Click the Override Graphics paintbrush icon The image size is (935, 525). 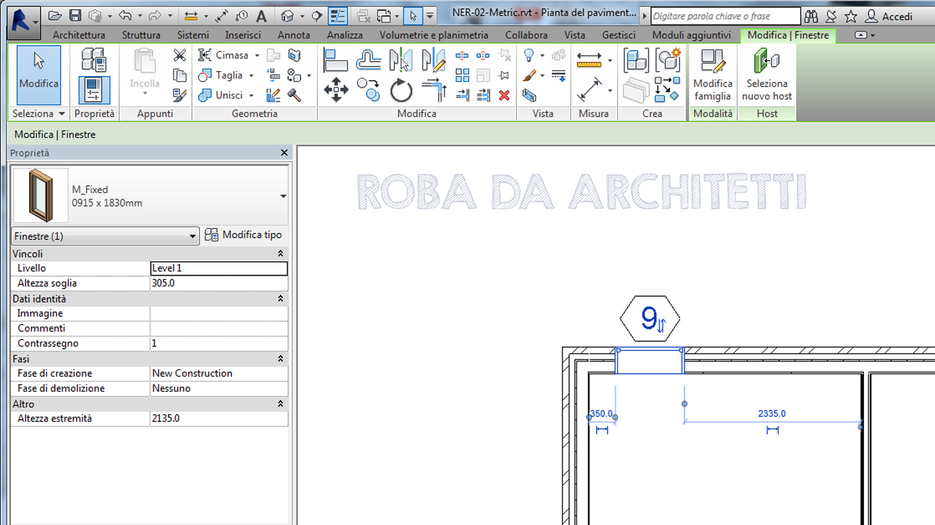click(529, 75)
